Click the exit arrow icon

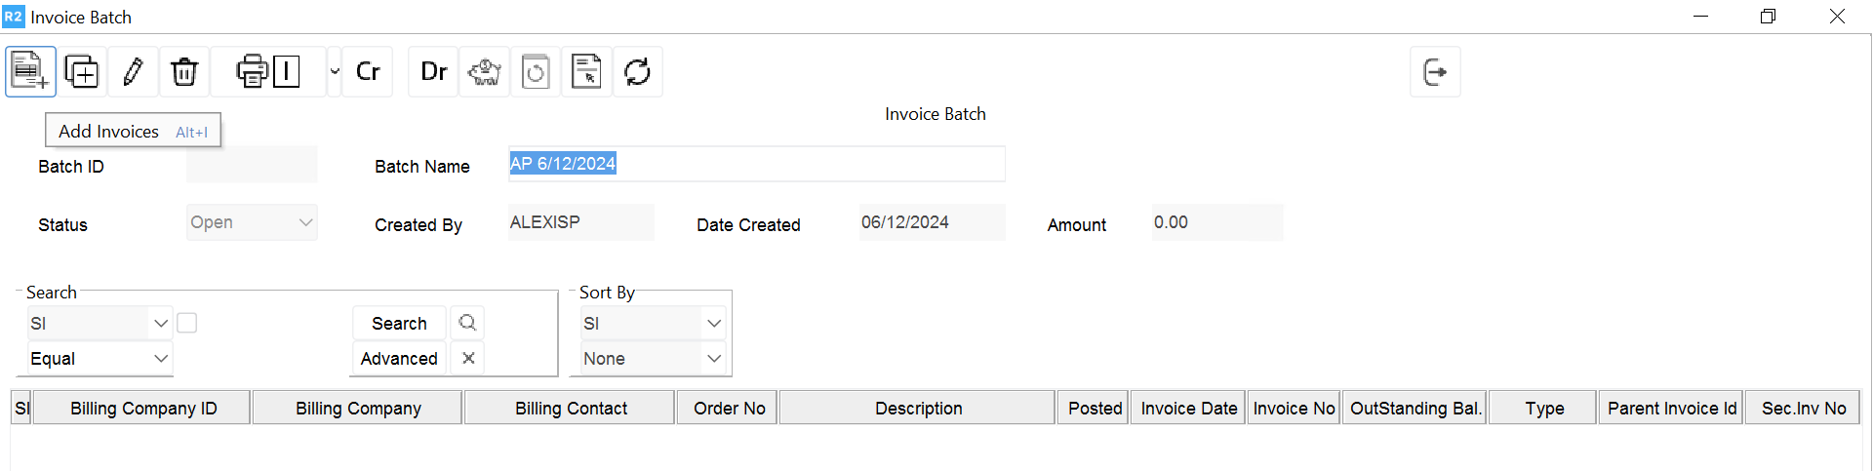pyautogui.click(x=1435, y=71)
